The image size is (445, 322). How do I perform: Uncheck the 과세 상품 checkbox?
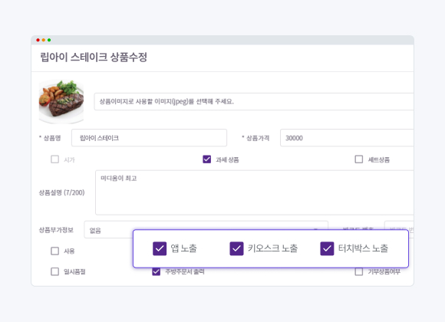pos(207,159)
